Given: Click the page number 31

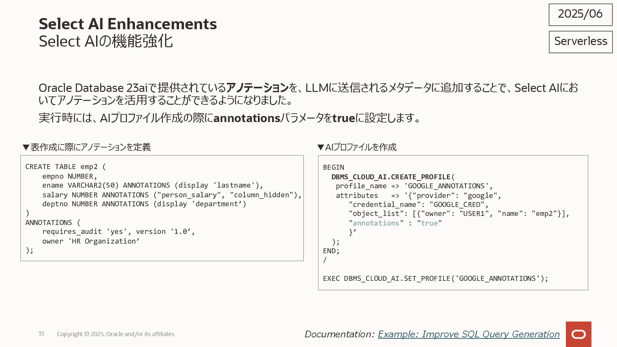Looking at the screenshot, I should tap(41, 334).
